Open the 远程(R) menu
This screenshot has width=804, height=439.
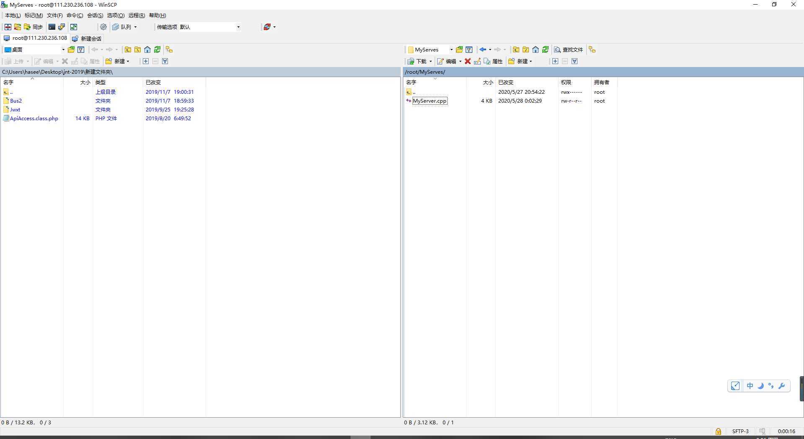(x=137, y=15)
